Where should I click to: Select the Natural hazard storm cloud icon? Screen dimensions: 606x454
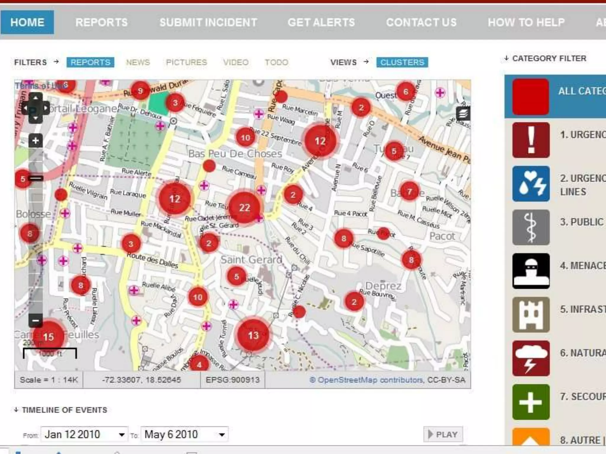531,359
